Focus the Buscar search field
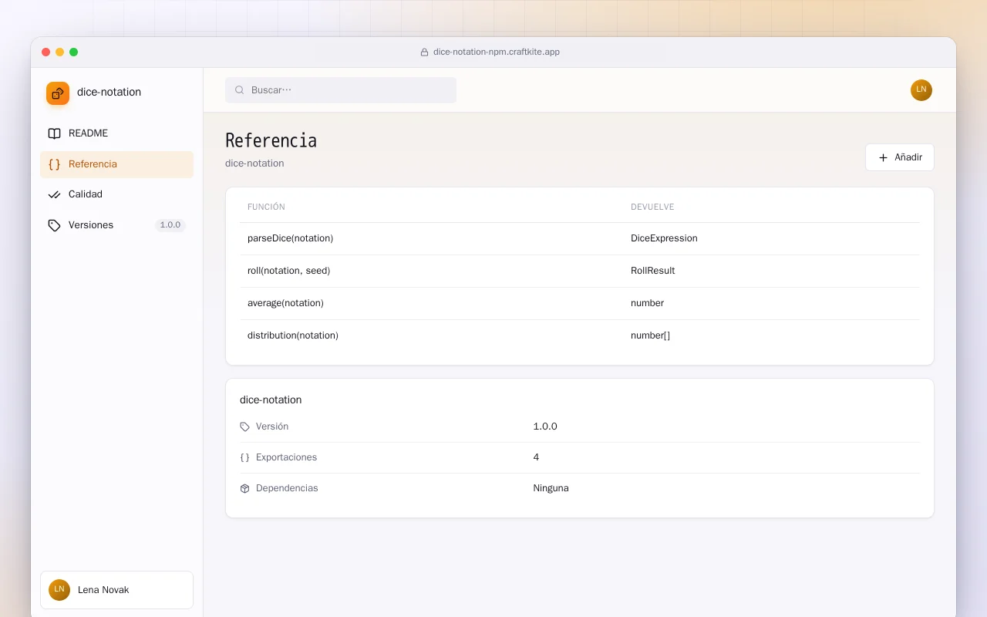Image resolution: width=987 pixels, height=617 pixels. [341, 90]
